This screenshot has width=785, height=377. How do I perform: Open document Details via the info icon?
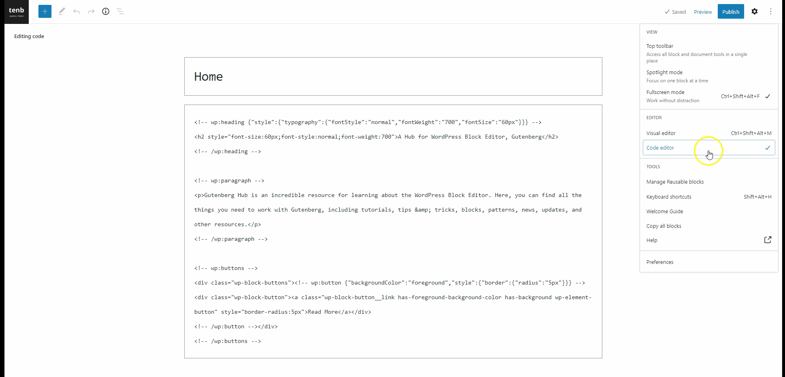[105, 11]
